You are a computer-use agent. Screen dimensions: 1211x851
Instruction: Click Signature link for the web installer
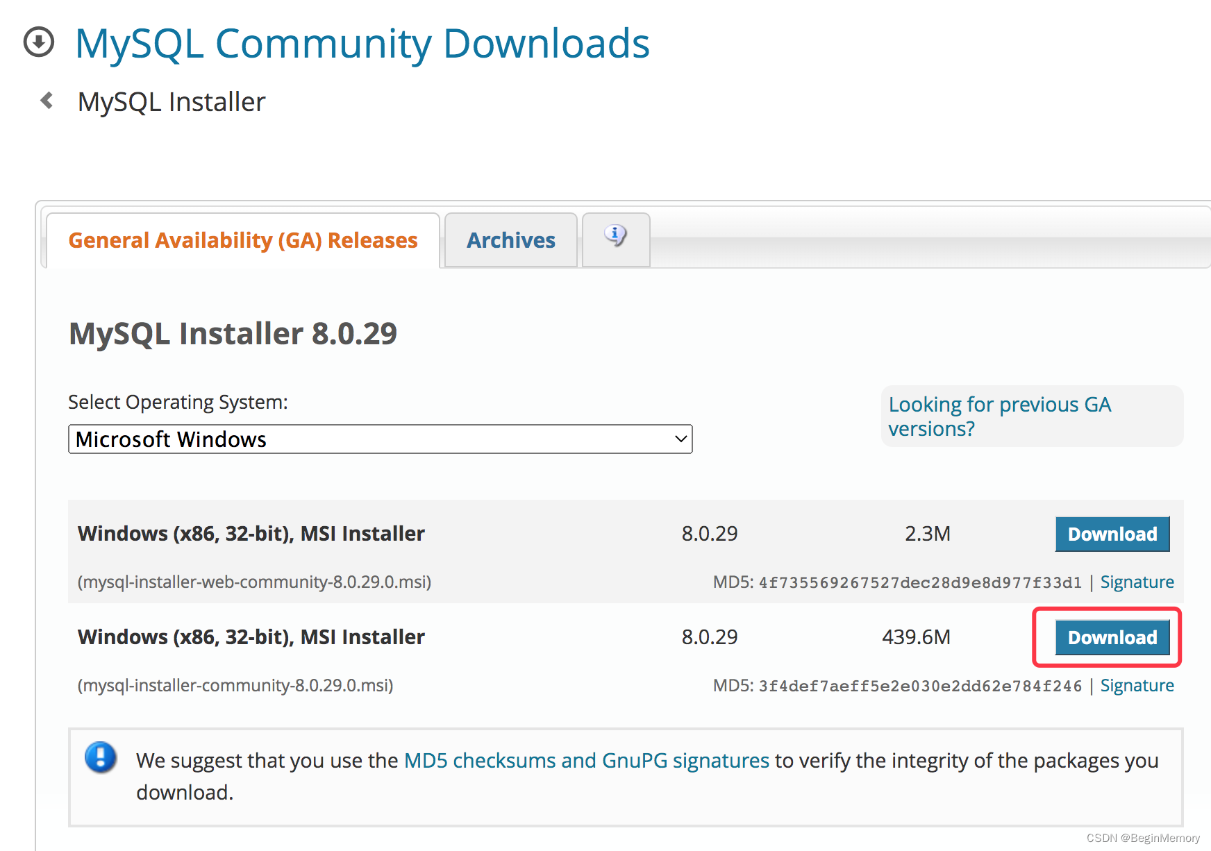(1137, 582)
